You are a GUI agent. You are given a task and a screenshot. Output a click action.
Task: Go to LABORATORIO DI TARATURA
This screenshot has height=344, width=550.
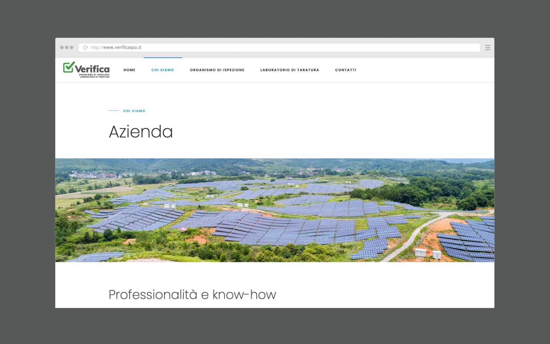coord(290,70)
